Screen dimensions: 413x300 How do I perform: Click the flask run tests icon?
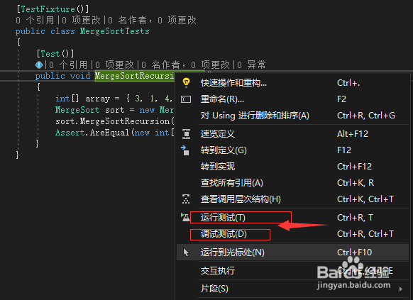click(185, 217)
